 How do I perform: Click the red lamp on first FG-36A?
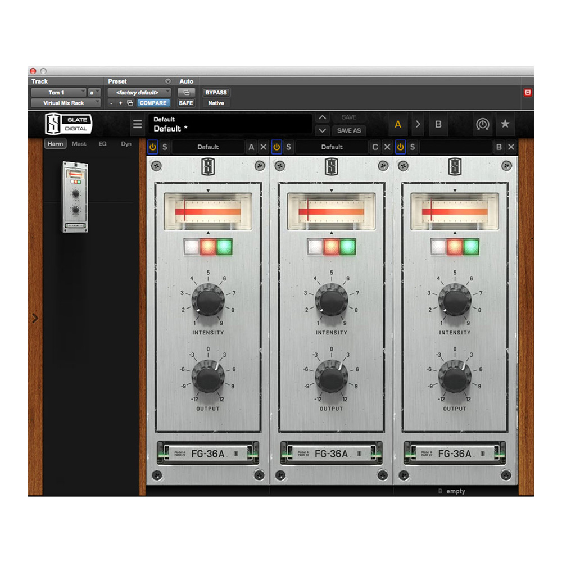pyautogui.click(x=208, y=247)
